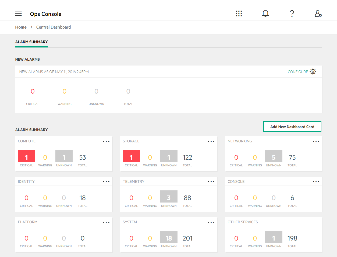
Task: Click the notifications bell icon
Action: click(265, 13)
